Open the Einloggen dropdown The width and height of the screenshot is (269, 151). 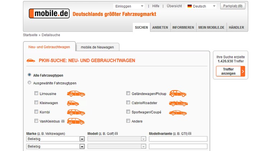(x=129, y=6)
